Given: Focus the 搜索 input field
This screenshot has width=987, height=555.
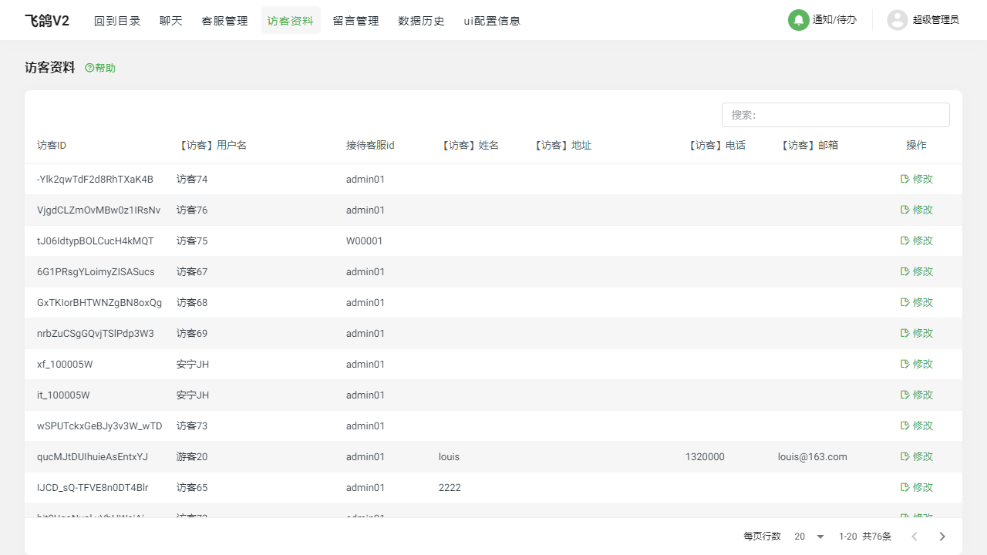Looking at the screenshot, I should pyautogui.click(x=835, y=115).
